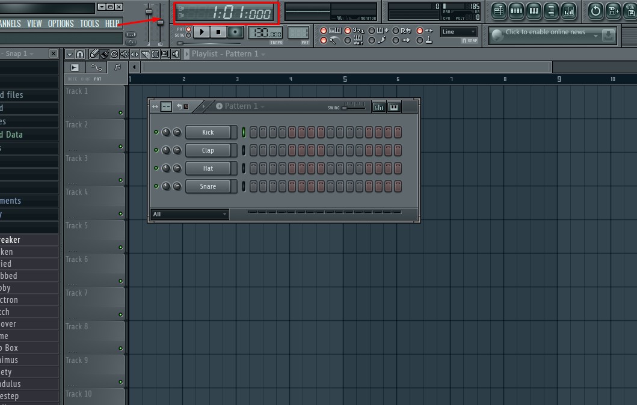Open the Mixer panel icon
637x405 pixels.
[568, 11]
